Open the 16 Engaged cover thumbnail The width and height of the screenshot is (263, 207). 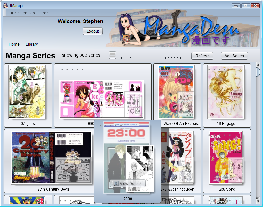tap(226, 92)
